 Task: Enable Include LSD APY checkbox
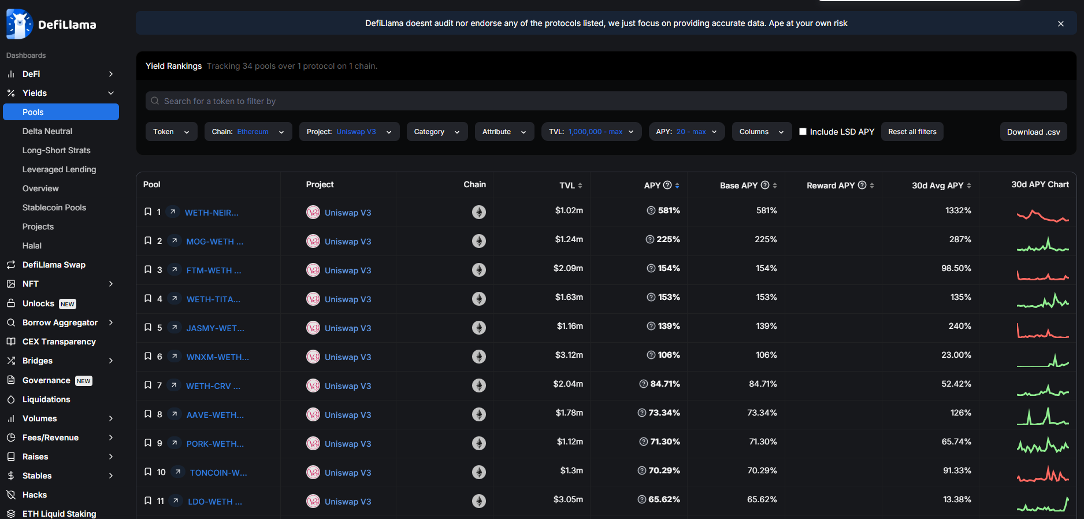point(803,132)
